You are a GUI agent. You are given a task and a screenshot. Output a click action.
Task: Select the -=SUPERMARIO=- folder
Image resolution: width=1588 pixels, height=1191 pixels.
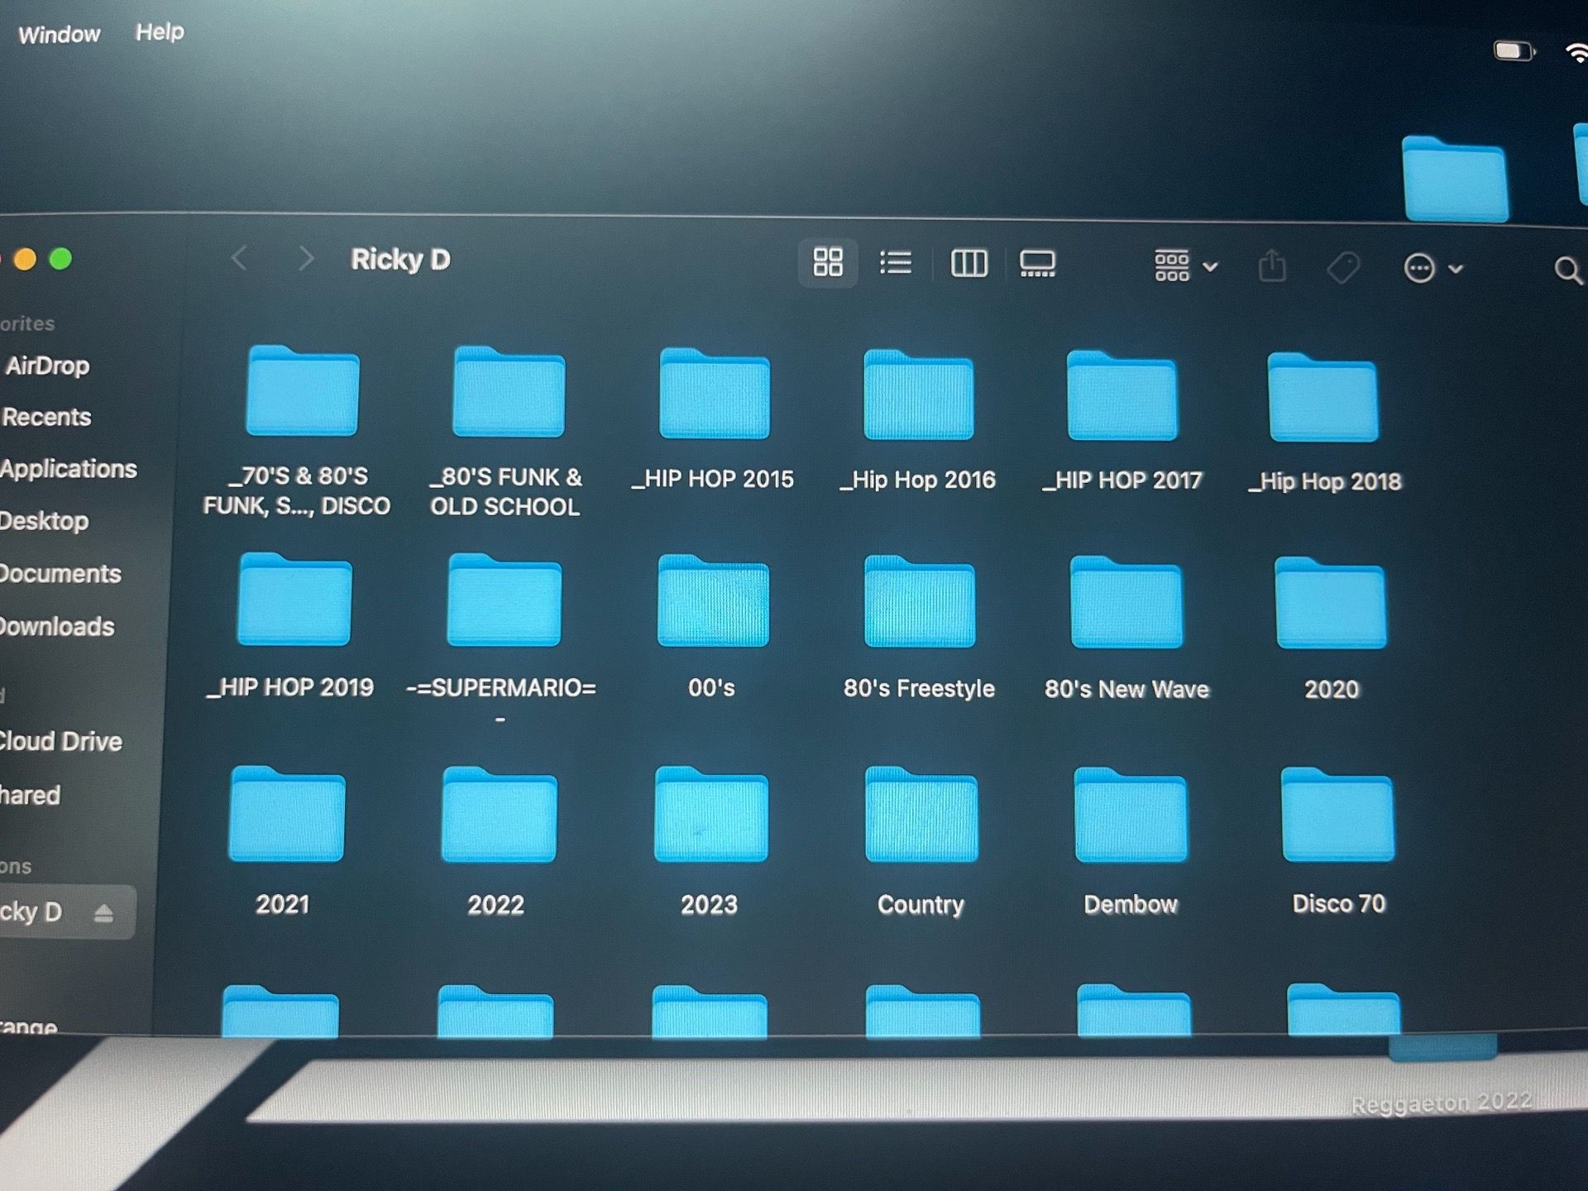click(x=505, y=600)
